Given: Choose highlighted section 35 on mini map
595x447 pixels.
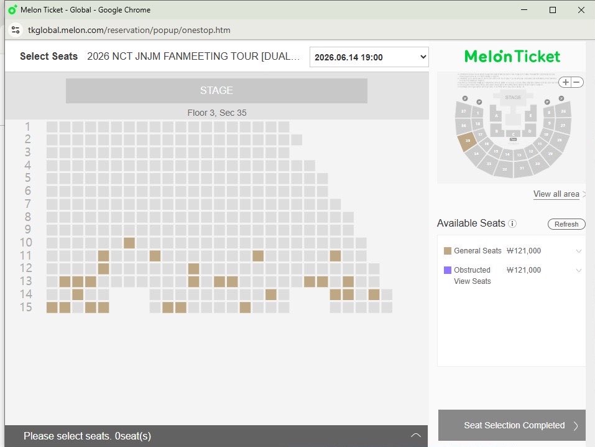Looking at the screenshot, I should coord(468,141).
